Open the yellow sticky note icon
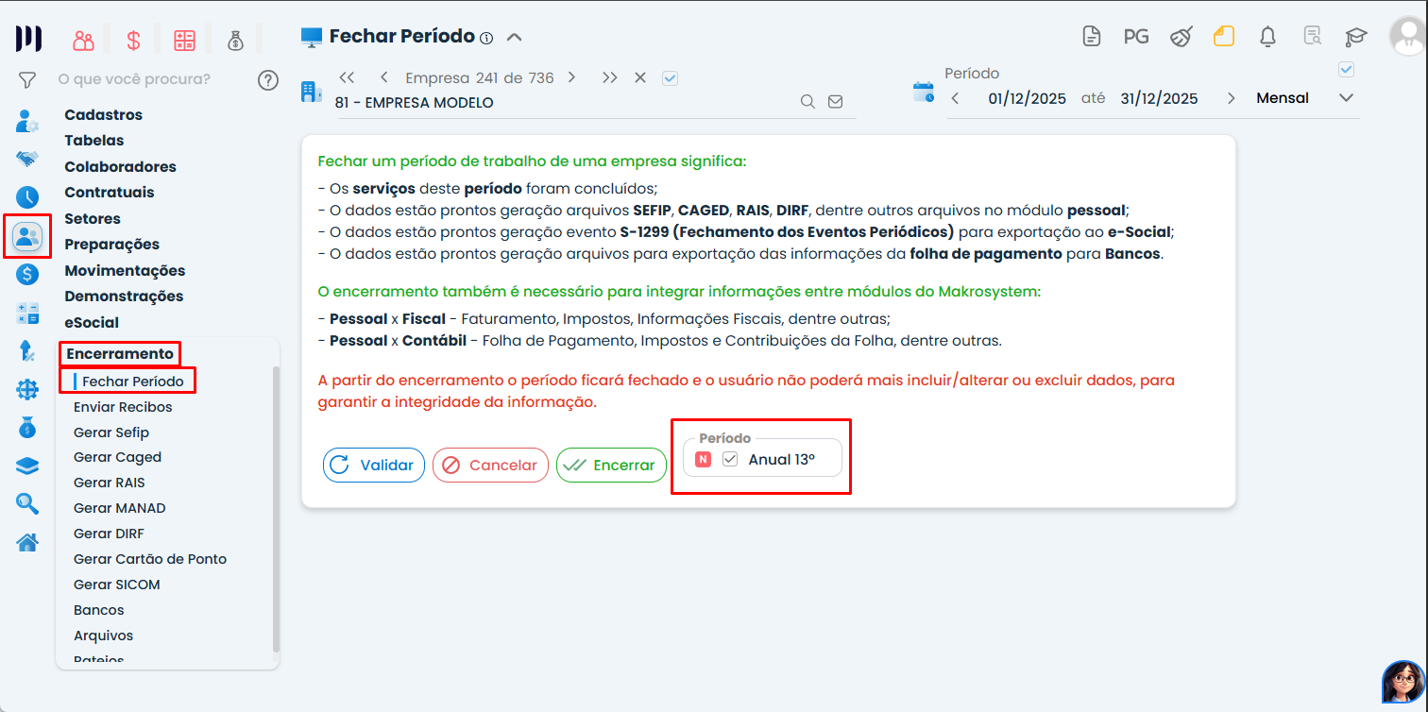The height and width of the screenshot is (712, 1428). click(1224, 37)
